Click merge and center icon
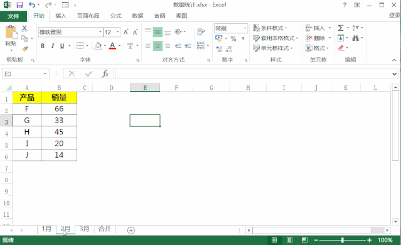401x245 pixels. (x=201, y=46)
